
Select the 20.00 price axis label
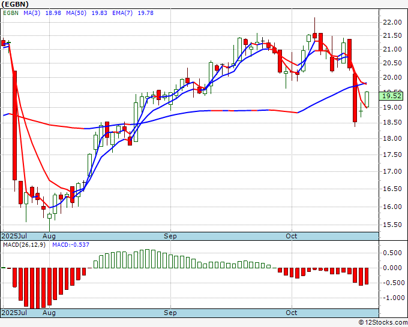[x=392, y=77]
